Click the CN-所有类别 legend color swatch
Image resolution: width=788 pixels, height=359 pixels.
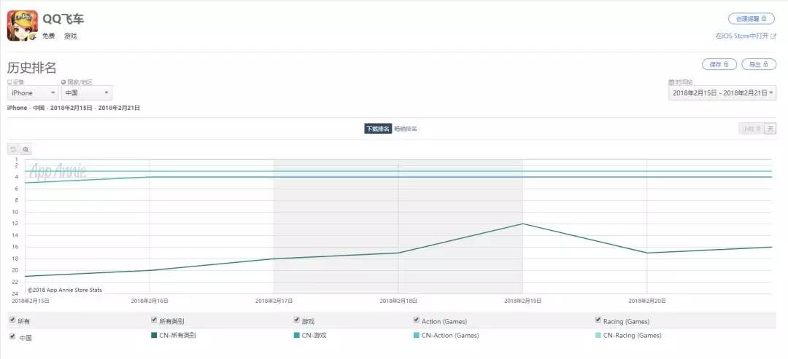[154, 336]
